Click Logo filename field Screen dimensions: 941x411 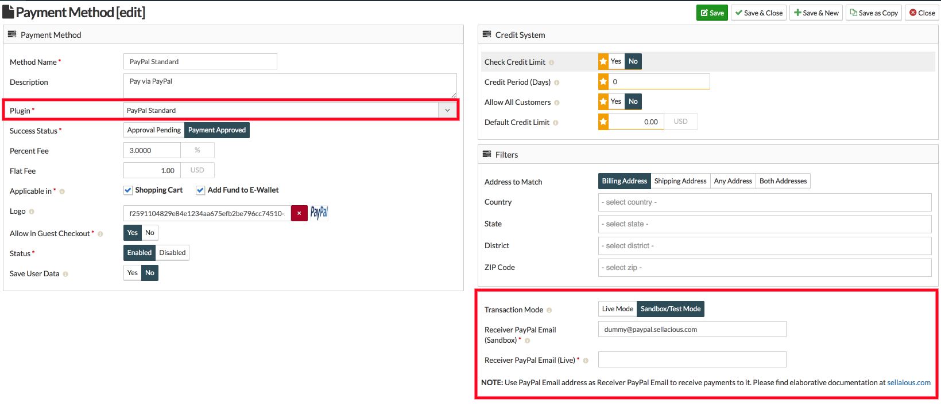(207, 213)
